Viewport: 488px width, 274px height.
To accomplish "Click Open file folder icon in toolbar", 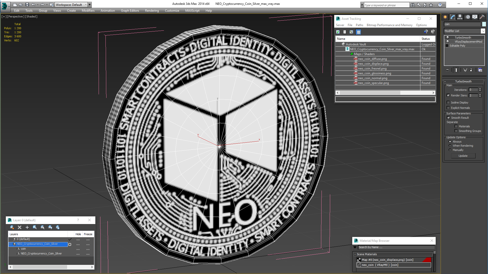I will (x=21, y=5).
